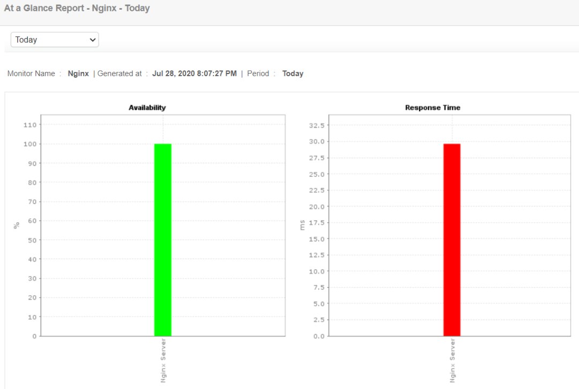Open the Today period dropdown
Screen dimensions: 579x389
tap(55, 40)
